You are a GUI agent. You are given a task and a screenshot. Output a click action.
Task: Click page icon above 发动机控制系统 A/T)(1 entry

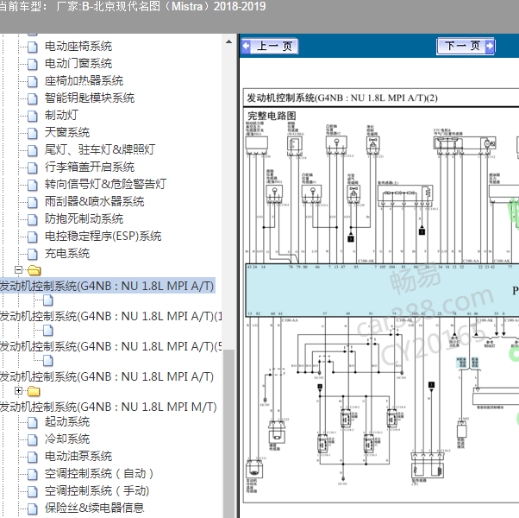(x=48, y=300)
